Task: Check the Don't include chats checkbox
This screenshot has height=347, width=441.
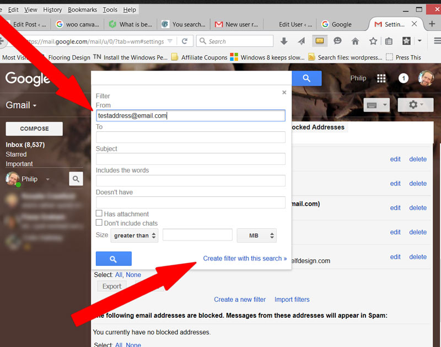Action: click(99, 222)
